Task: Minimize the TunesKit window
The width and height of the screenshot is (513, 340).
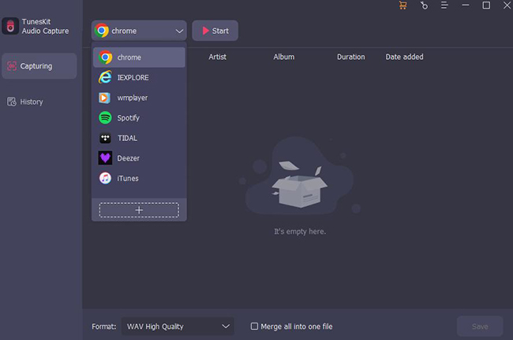Action: (x=465, y=6)
